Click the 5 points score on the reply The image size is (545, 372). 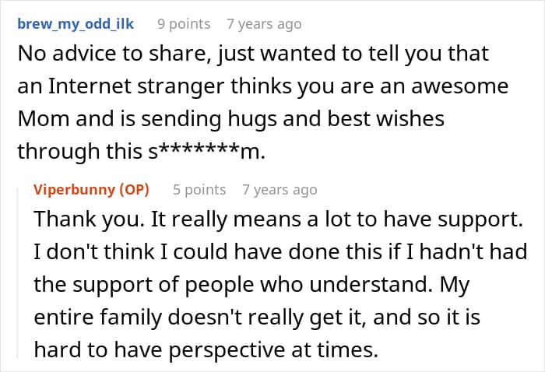[x=199, y=190]
